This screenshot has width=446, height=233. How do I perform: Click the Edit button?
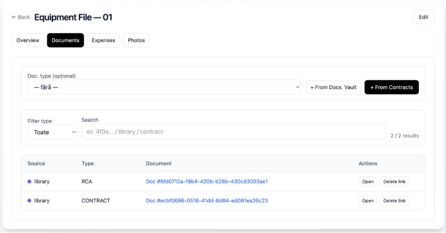(423, 17)
